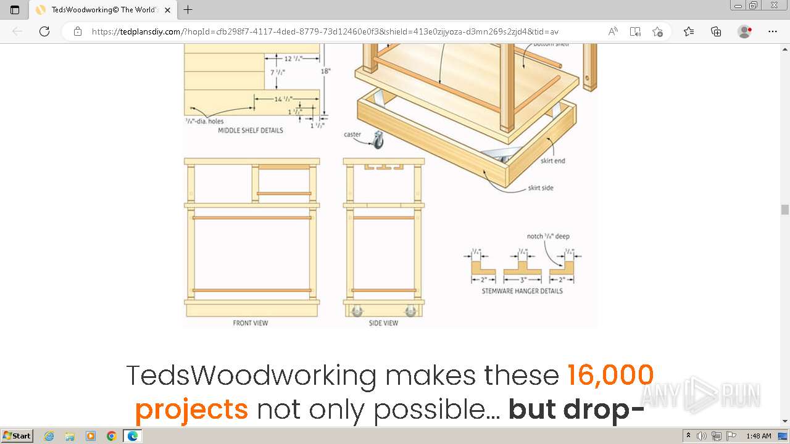Open the Action Center flag icon
The width and height of the screenshot is (790, 444).
pos(731,436)
